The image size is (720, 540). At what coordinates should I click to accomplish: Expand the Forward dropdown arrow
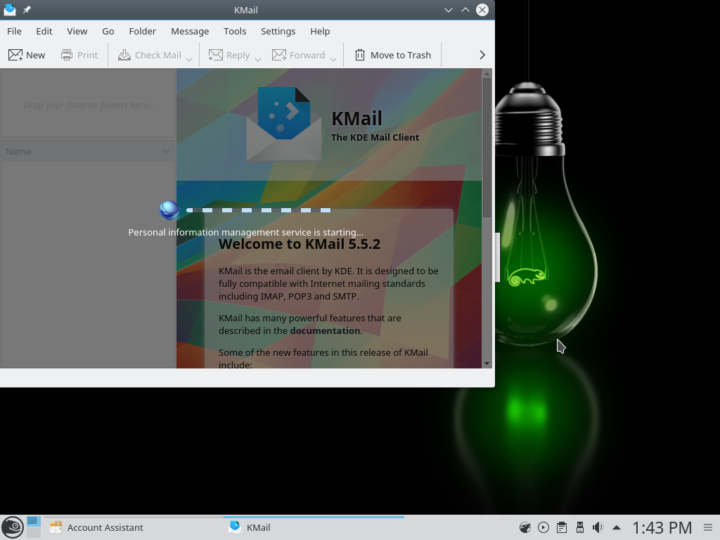coord(333,59)
